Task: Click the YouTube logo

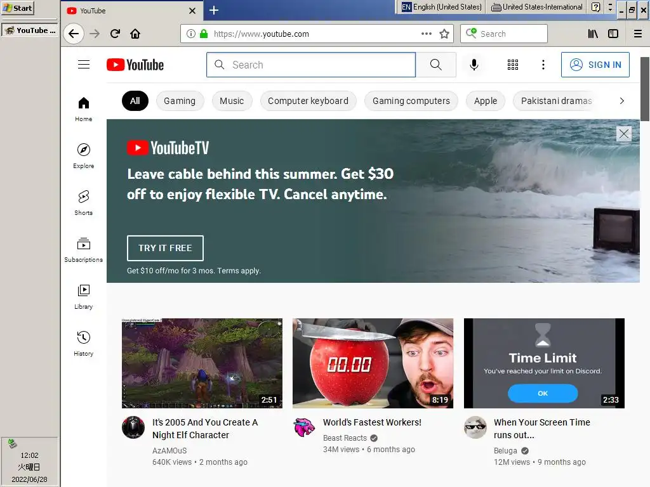Action: click(x=135, y=65)
